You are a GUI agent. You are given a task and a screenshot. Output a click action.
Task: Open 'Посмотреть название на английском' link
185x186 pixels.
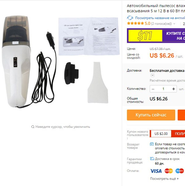(x=160, y=18)
